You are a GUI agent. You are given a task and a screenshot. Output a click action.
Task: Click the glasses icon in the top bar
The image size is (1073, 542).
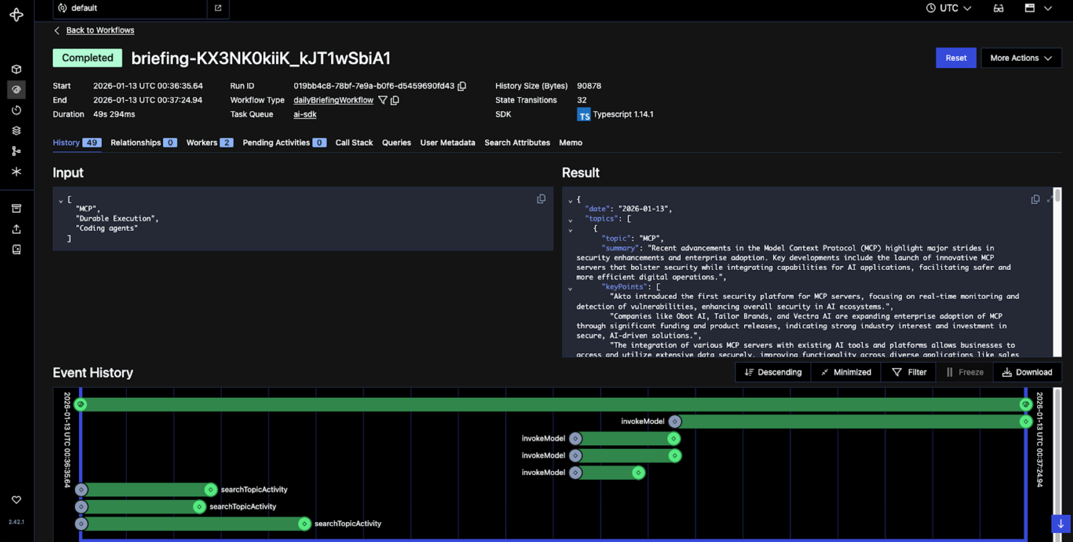point(999,8)
